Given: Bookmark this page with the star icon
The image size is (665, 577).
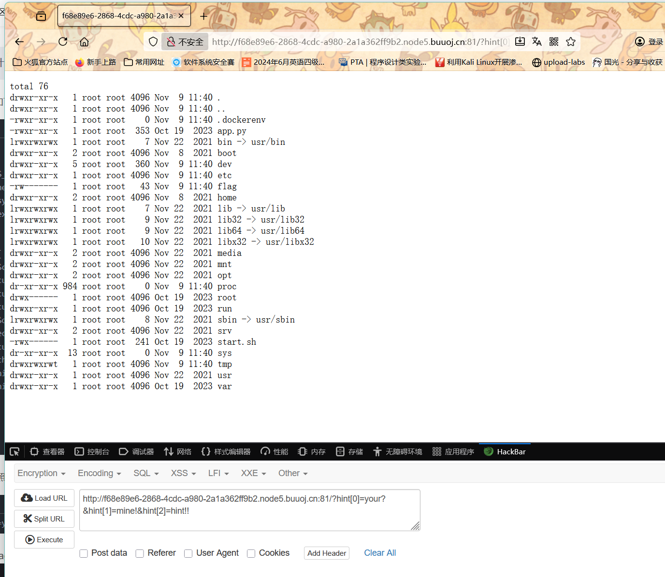Looking at the screenshot, I should point(571,42).
